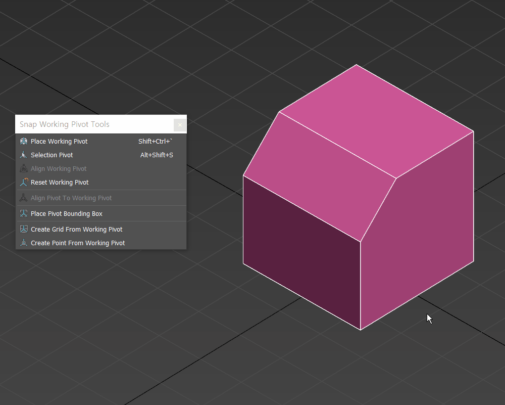Select Reset Working Pivot entry
The height and width of the screenshot is (405, 505).
click(x=101, y=182)
